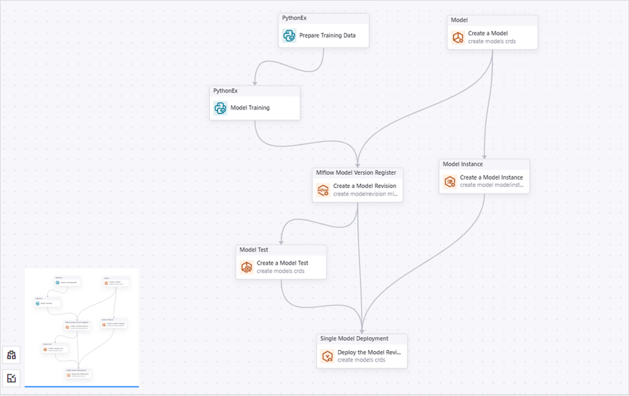Click the Create a Model Test icon
The width and height of the screenshot is (629, 396).
[x=247, y=267]
